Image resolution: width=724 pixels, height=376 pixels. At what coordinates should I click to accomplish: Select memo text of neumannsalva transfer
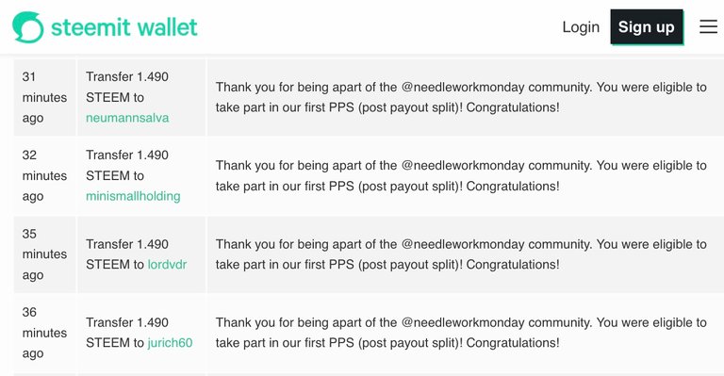pyautogui.click(x=461, y=97)
